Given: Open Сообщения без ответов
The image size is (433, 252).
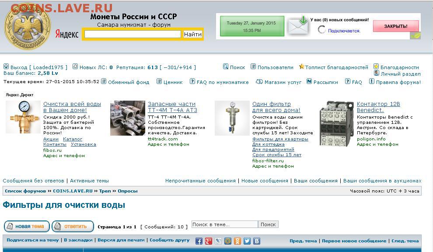Looking at the screenshot, I should point(33,181).
